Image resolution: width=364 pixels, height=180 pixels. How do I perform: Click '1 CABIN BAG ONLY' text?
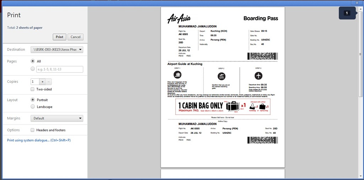[200, 105]
